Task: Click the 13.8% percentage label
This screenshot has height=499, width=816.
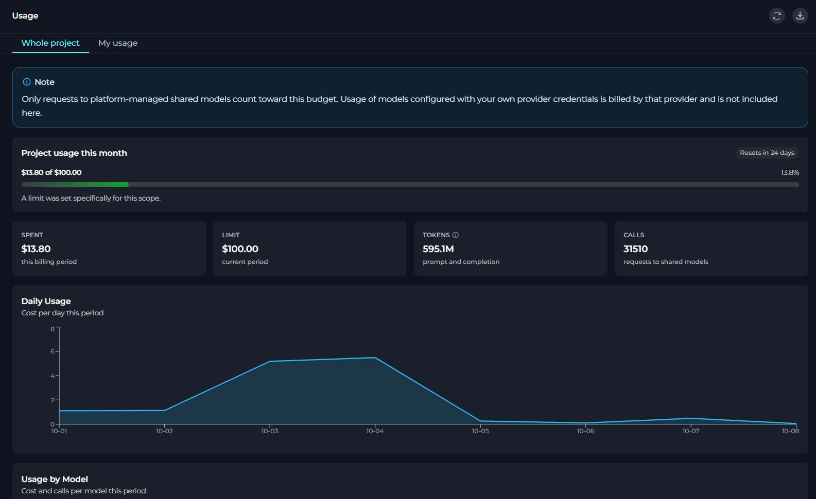Action: point(790,172)
